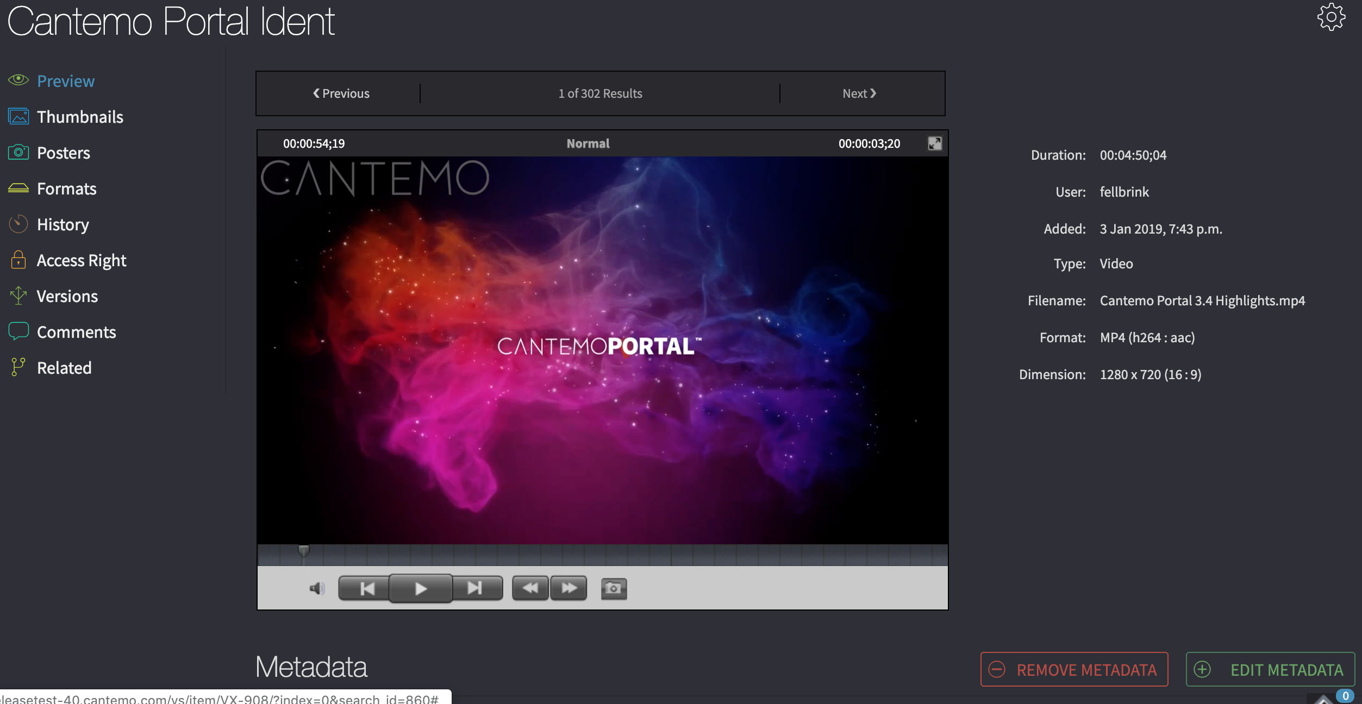Viewport: 1362px width, 704px height.
Task: Open the Access Right section
Action: tap(82, 260)
